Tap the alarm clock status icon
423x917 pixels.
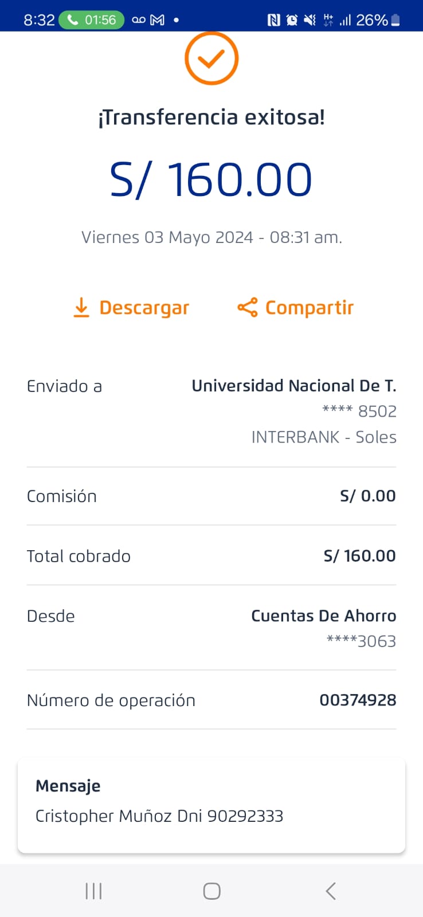[x=292, y=20]
